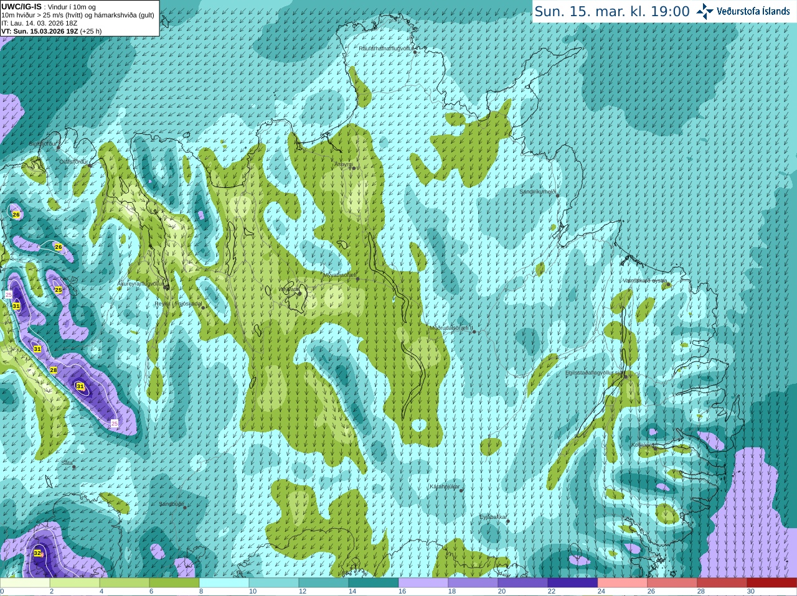Click the Ásbyrgi station label

(x=343, y=164)
